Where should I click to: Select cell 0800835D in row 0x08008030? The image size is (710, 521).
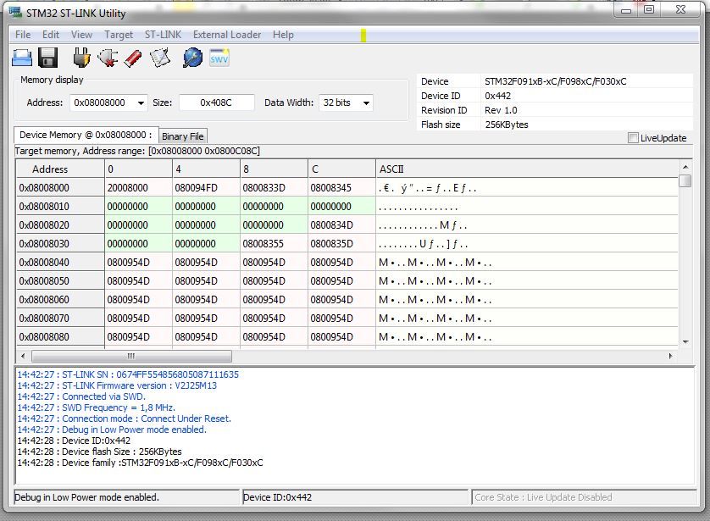point(342,243)
